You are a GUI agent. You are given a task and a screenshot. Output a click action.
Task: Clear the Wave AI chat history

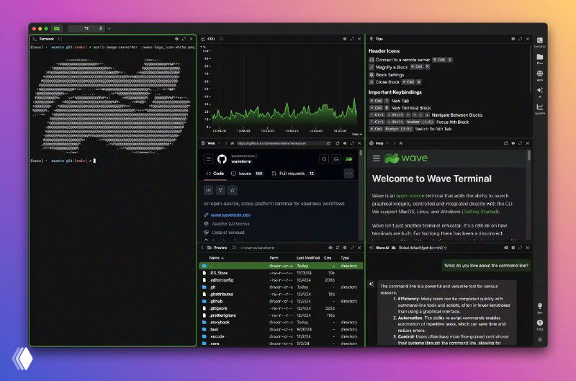(505, 248)
